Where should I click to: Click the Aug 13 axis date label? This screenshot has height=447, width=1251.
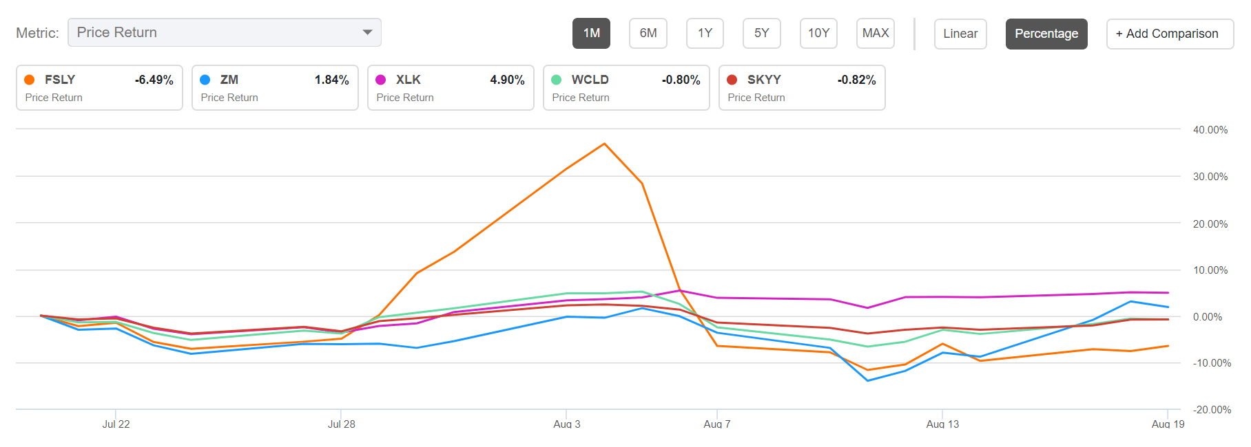pyautogui.click(x=942, y=424)
